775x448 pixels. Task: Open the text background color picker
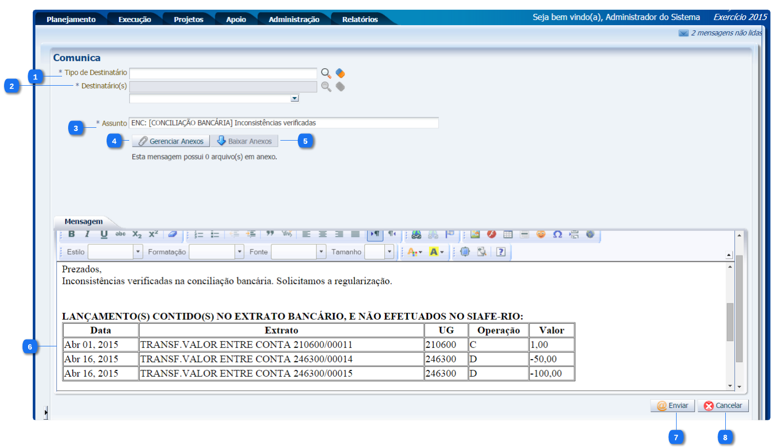click(x=436, y=251)
